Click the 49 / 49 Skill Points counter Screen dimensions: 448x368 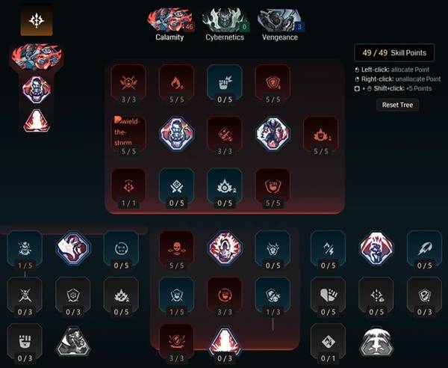point(394,52)
